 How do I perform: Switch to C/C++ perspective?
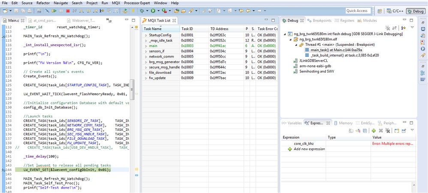(395, 11)
